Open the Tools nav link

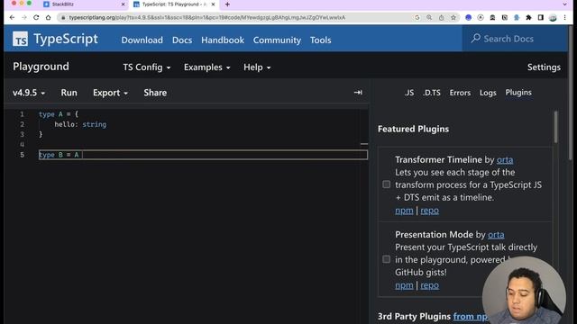pyautogui.click(x=321, y=40)
